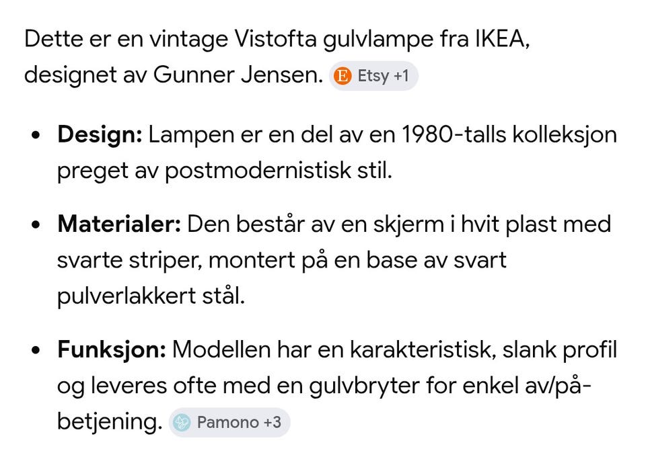The width and height of the screenshot is (646, 459).
Task: Click the bullet point before Funksjon
Action: [x=36, y=350]
